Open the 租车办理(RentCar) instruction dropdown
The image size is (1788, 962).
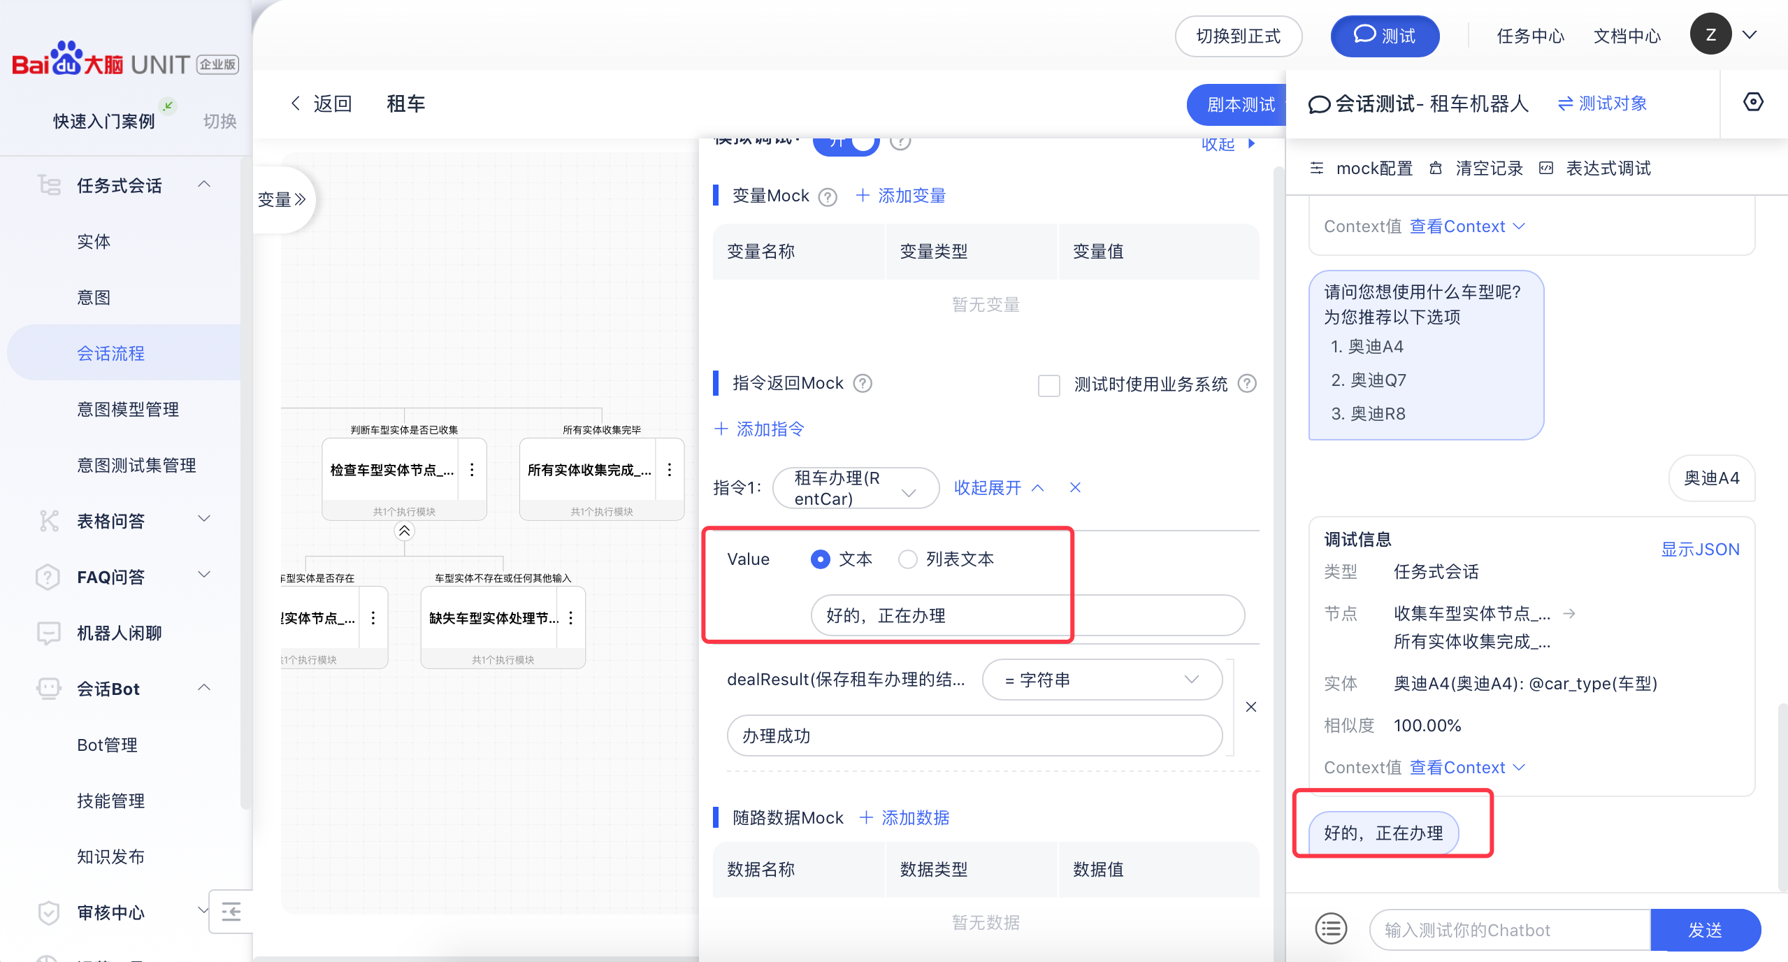855,488
